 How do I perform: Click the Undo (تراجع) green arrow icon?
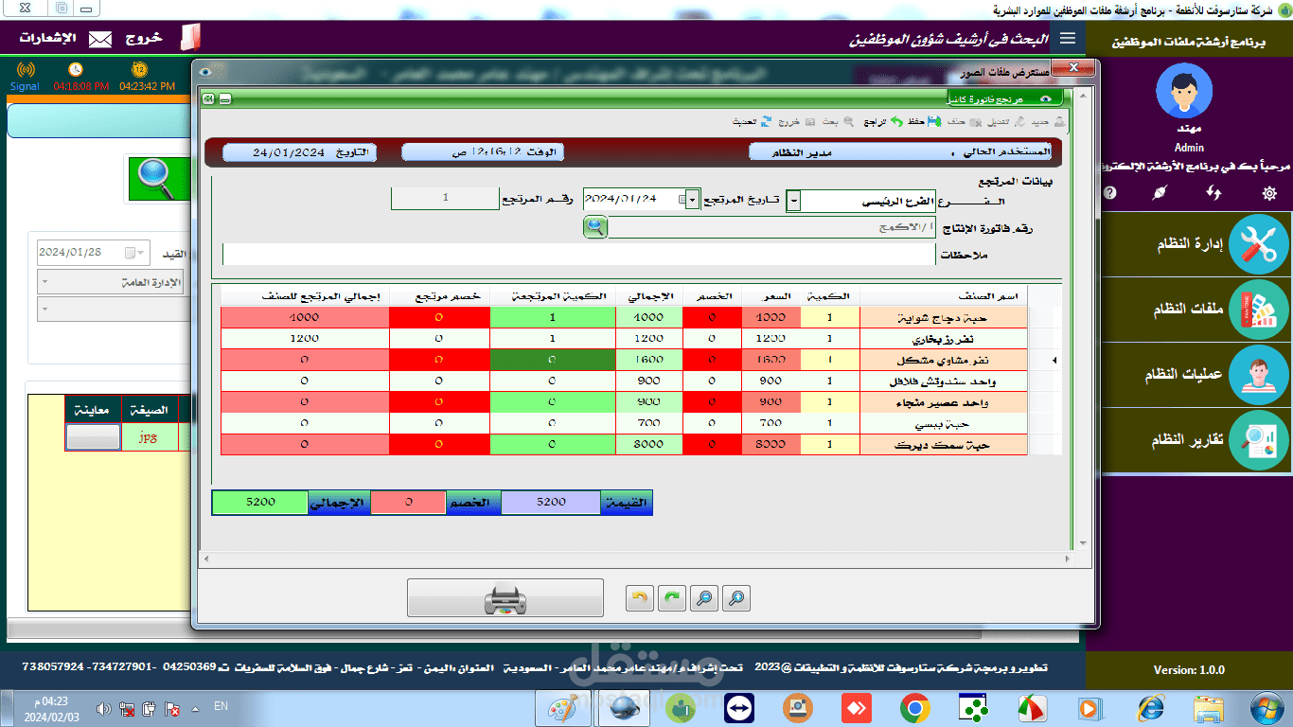coord(896,122)
